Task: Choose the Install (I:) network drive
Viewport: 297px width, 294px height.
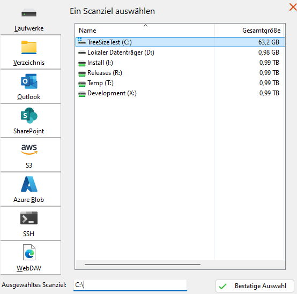Action: tap(180, 63)
